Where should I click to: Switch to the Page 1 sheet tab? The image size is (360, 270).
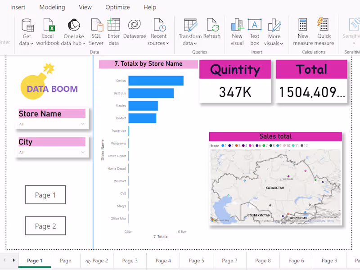coord(35,261)
